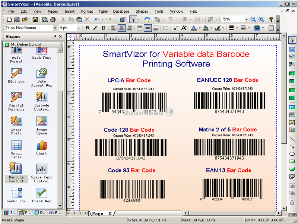Open Help question mark icon
Viewport: 298px width, 224px height.
[271, 19]
